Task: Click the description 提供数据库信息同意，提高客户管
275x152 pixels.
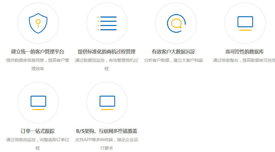Action: click(38, 60)
